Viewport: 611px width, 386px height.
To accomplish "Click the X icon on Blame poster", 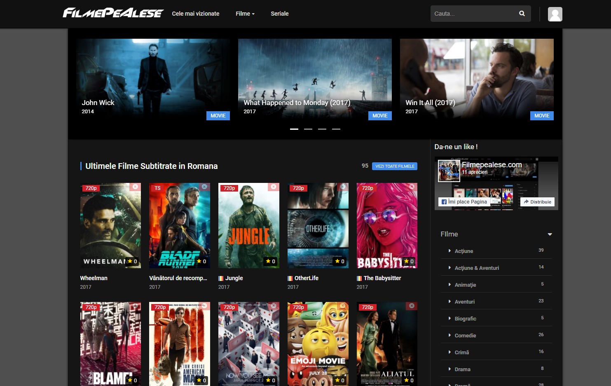I will [135, 306].
